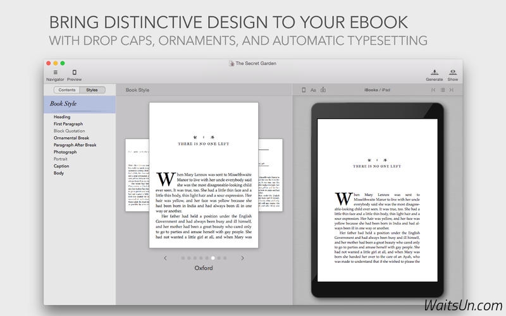
Task: Minimize the window with yellow button
Action: [x=56, y=63]
